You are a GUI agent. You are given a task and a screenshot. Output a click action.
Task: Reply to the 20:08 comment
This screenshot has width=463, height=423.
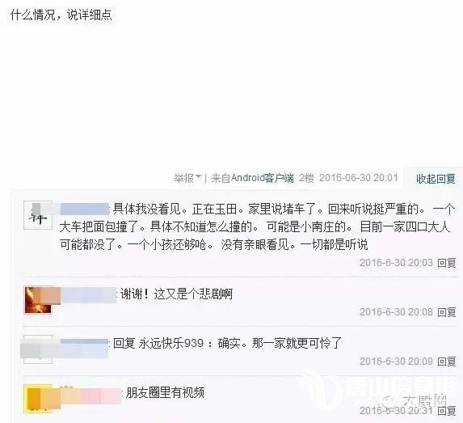447,312
